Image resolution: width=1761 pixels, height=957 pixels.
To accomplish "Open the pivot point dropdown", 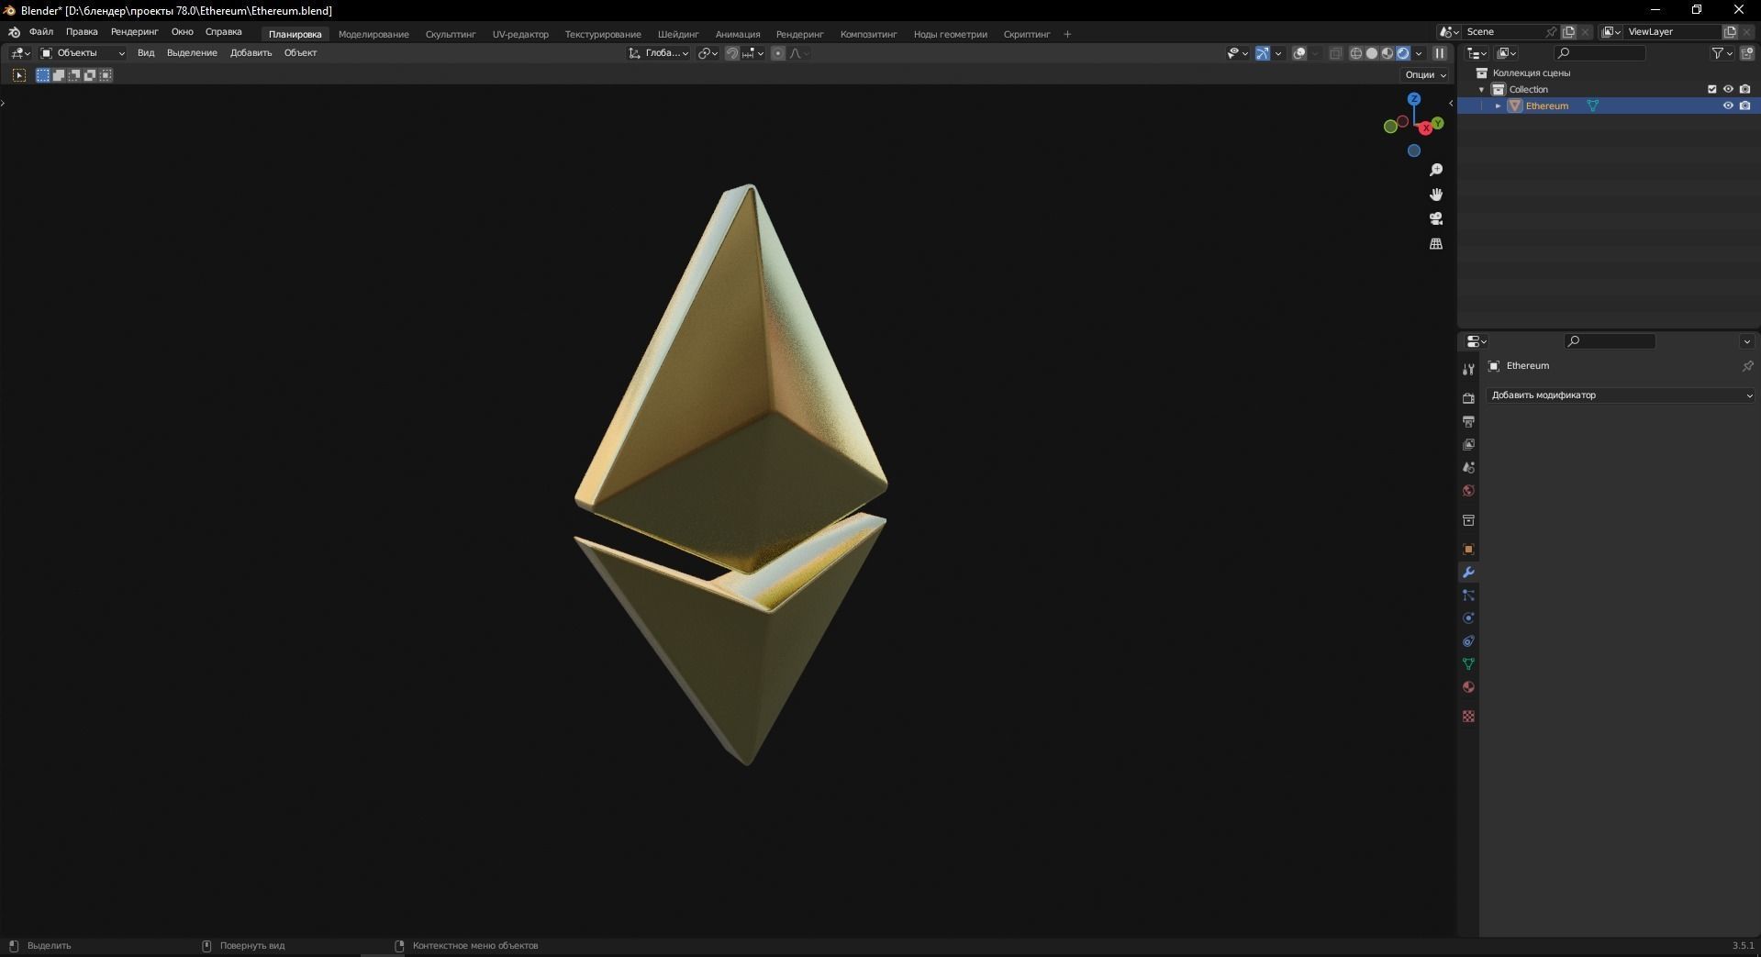I will click(707, 53).
